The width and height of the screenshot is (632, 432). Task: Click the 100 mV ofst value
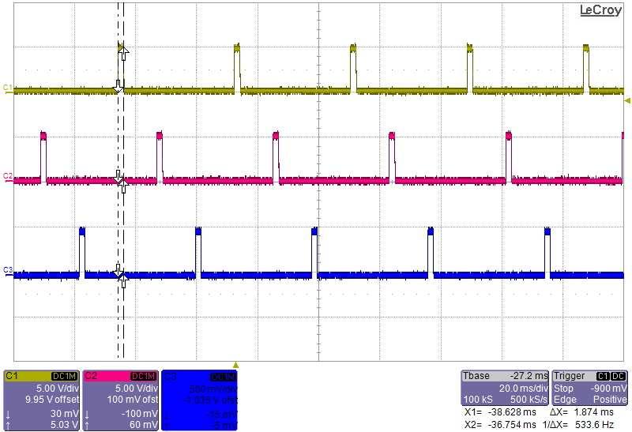(x=132, y=400)
